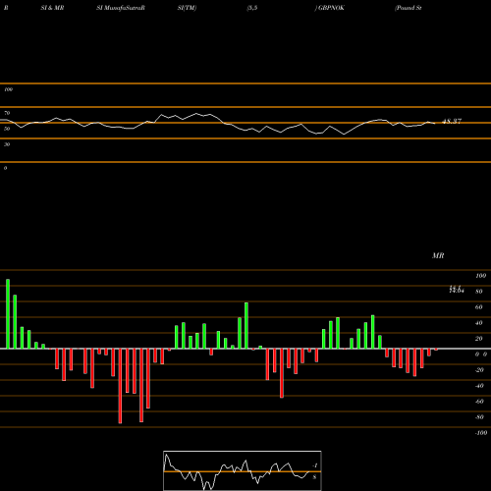Click the 20 axis label on MR histogram

(479, 339)
